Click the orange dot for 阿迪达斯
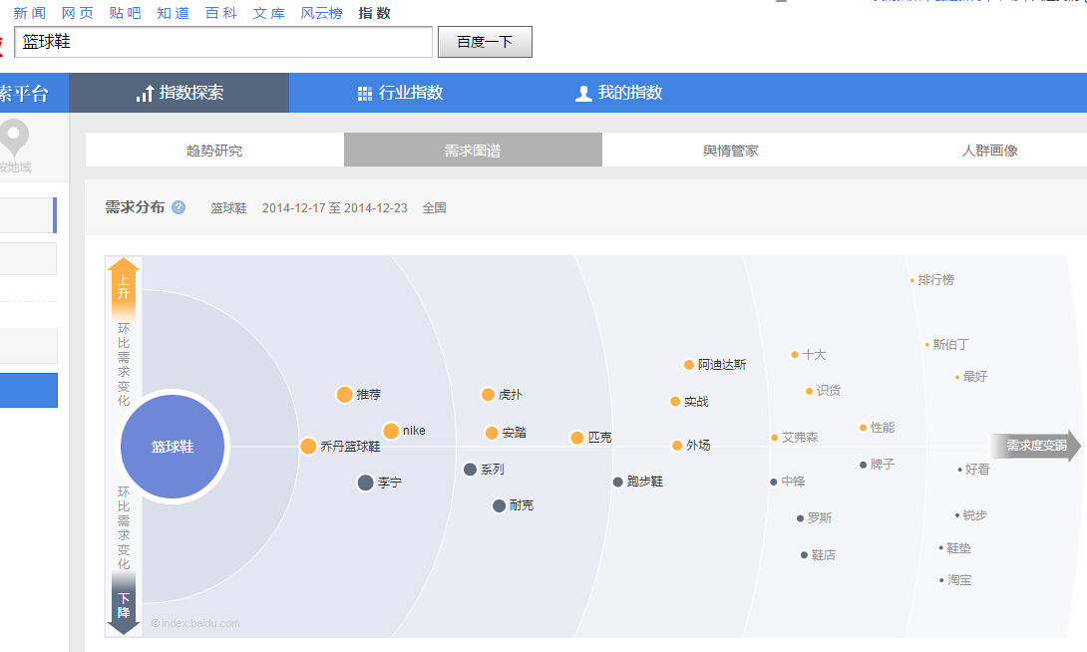1087x652 pixels. (689, 365)
